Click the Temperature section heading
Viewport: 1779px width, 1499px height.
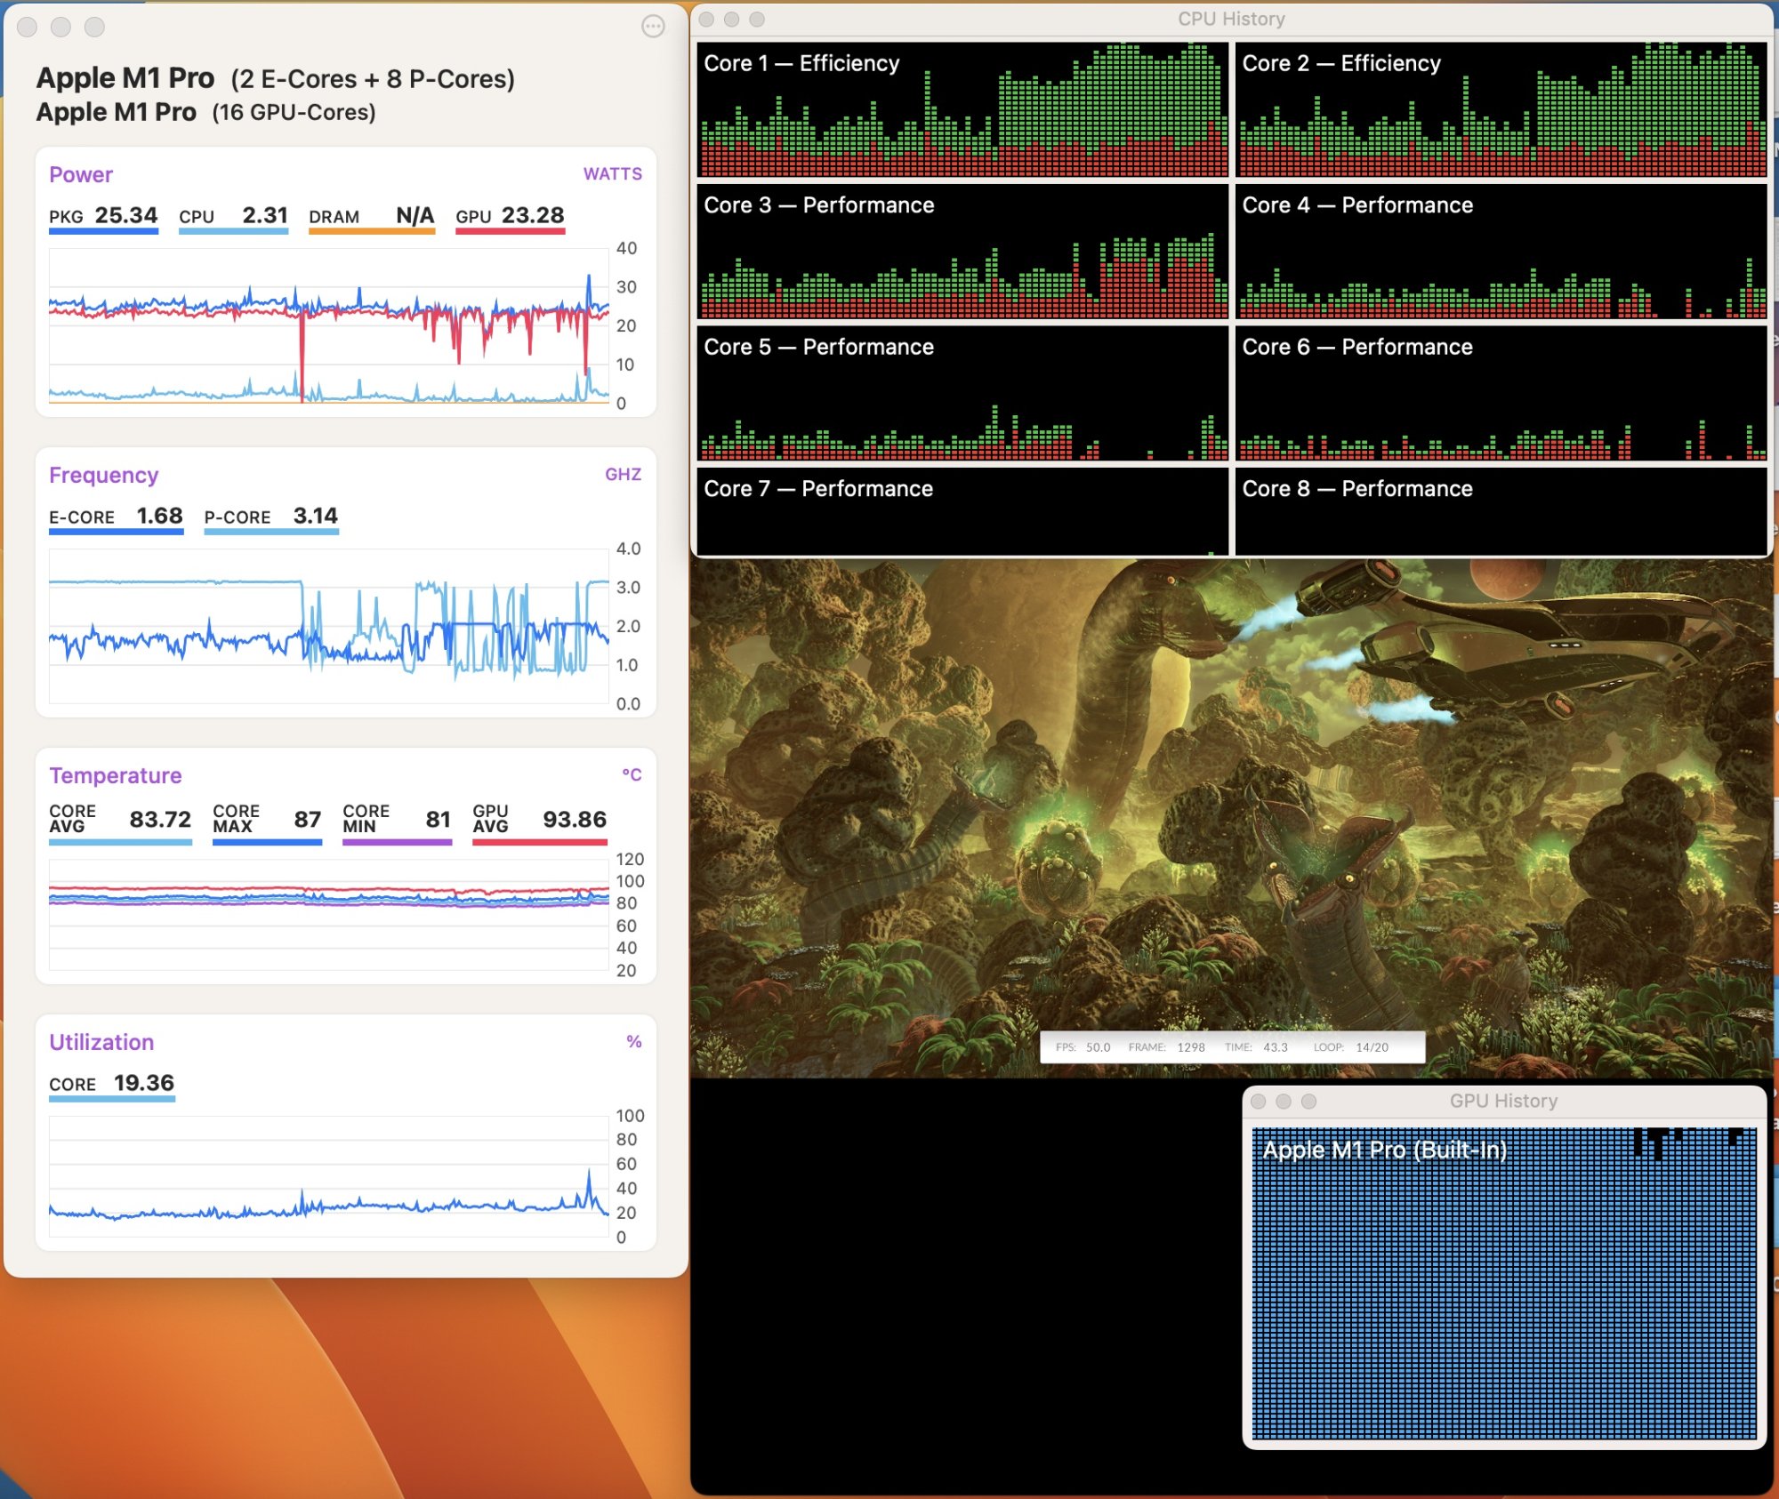116,775
